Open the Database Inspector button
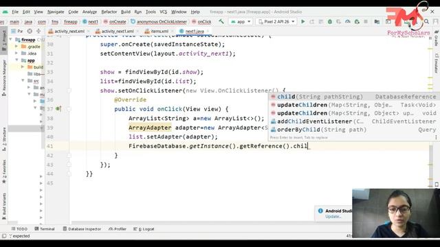 pyautogui.click(x=82, y=228)
